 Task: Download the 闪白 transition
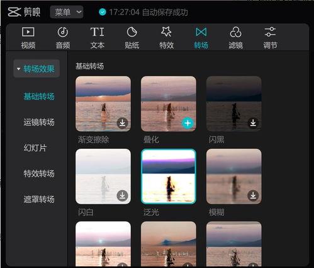coord(122,195)
